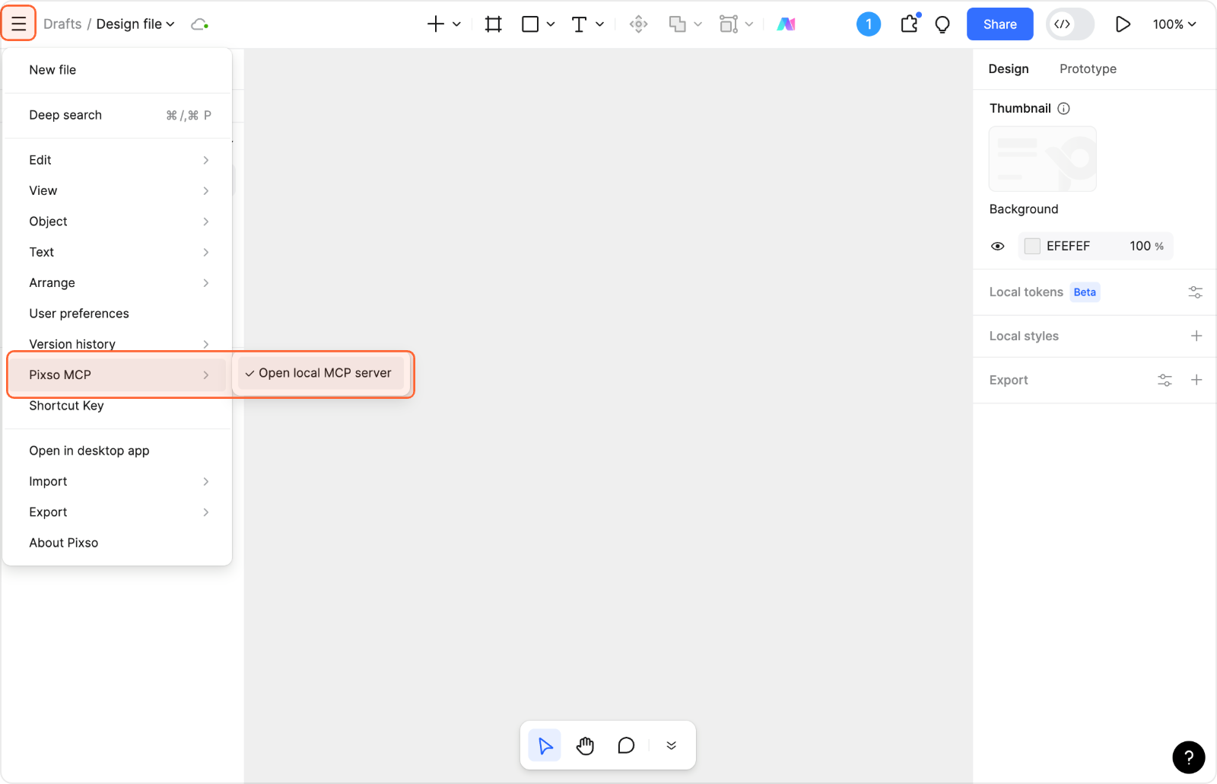The height and width of the screenshot is (784, 1217).
Task: Open the plugins icon with blue dot
Action: click(909, 24)
